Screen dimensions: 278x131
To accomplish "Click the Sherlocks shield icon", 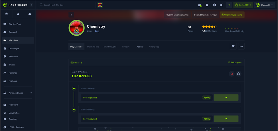I will [5, 57].
